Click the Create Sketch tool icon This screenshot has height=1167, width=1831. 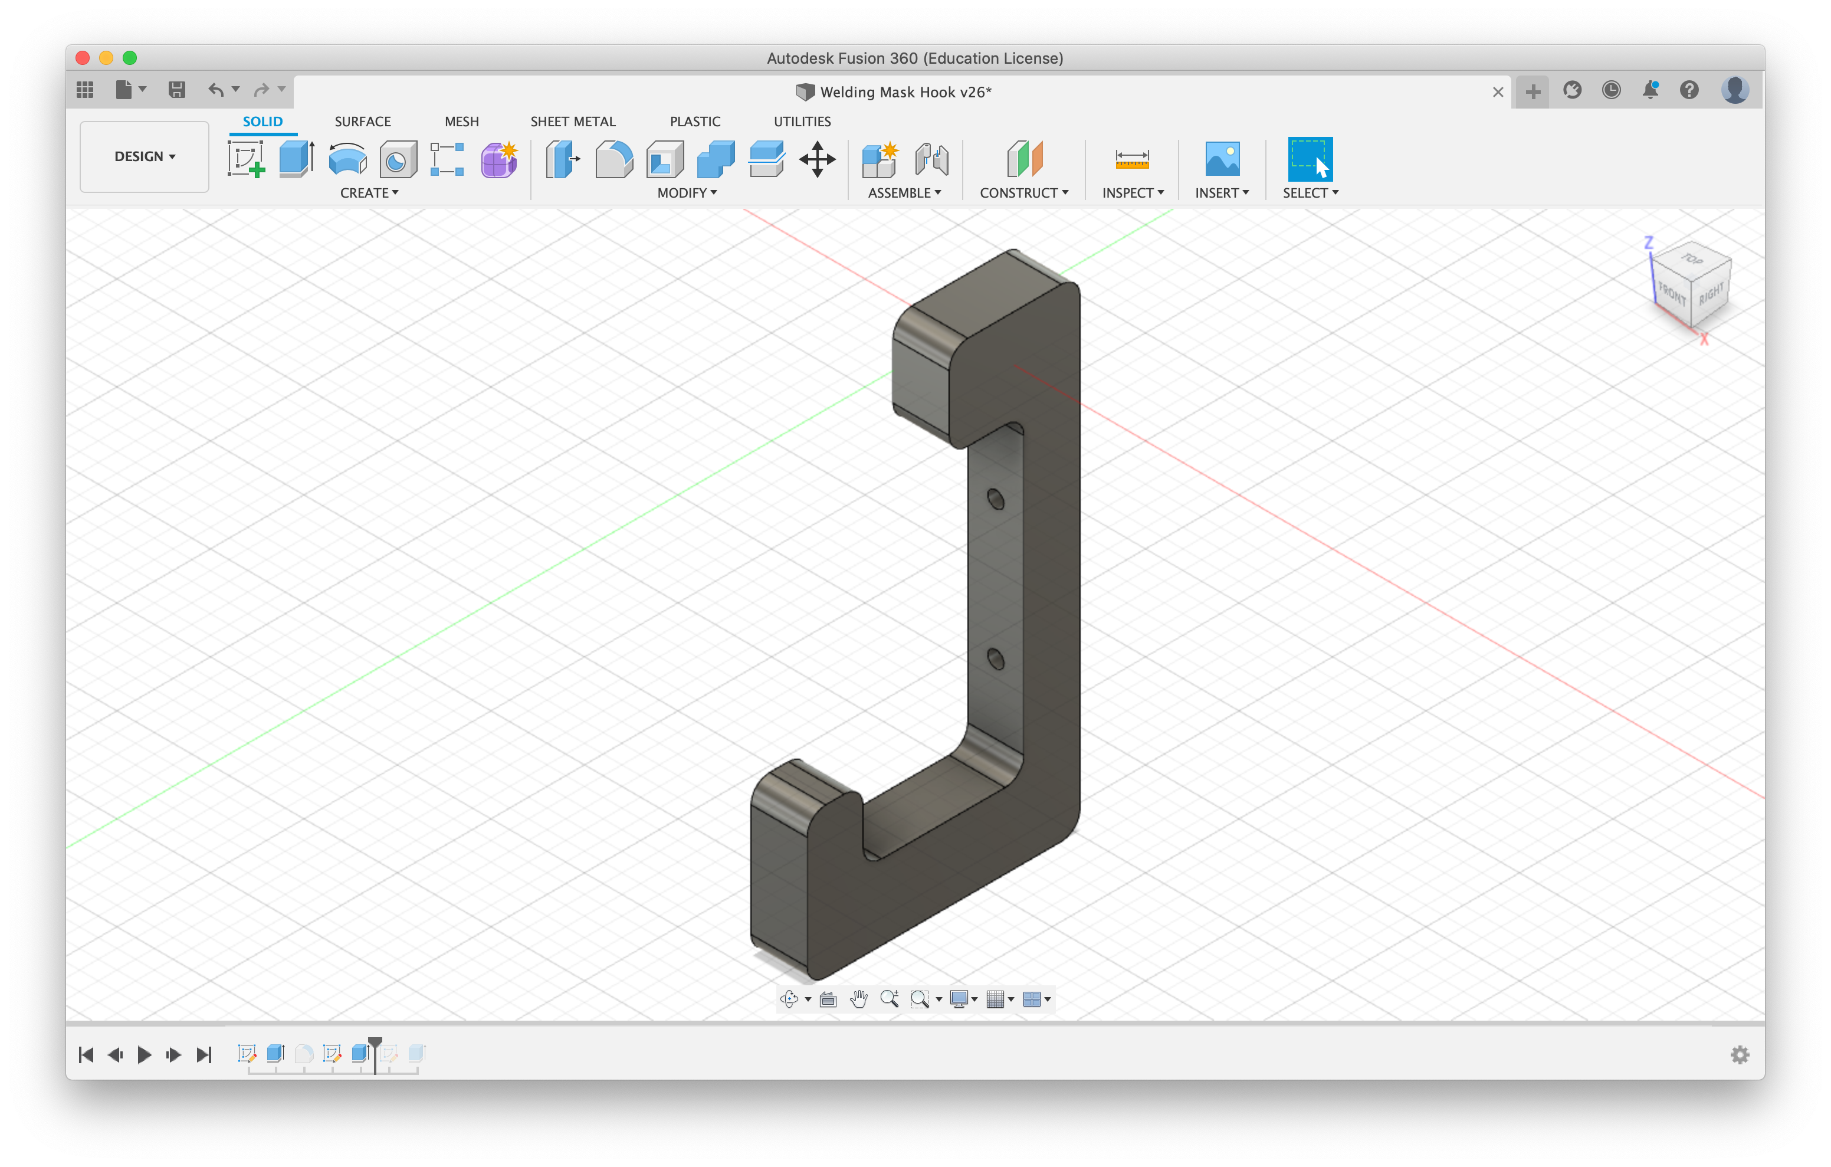point(245,159)
